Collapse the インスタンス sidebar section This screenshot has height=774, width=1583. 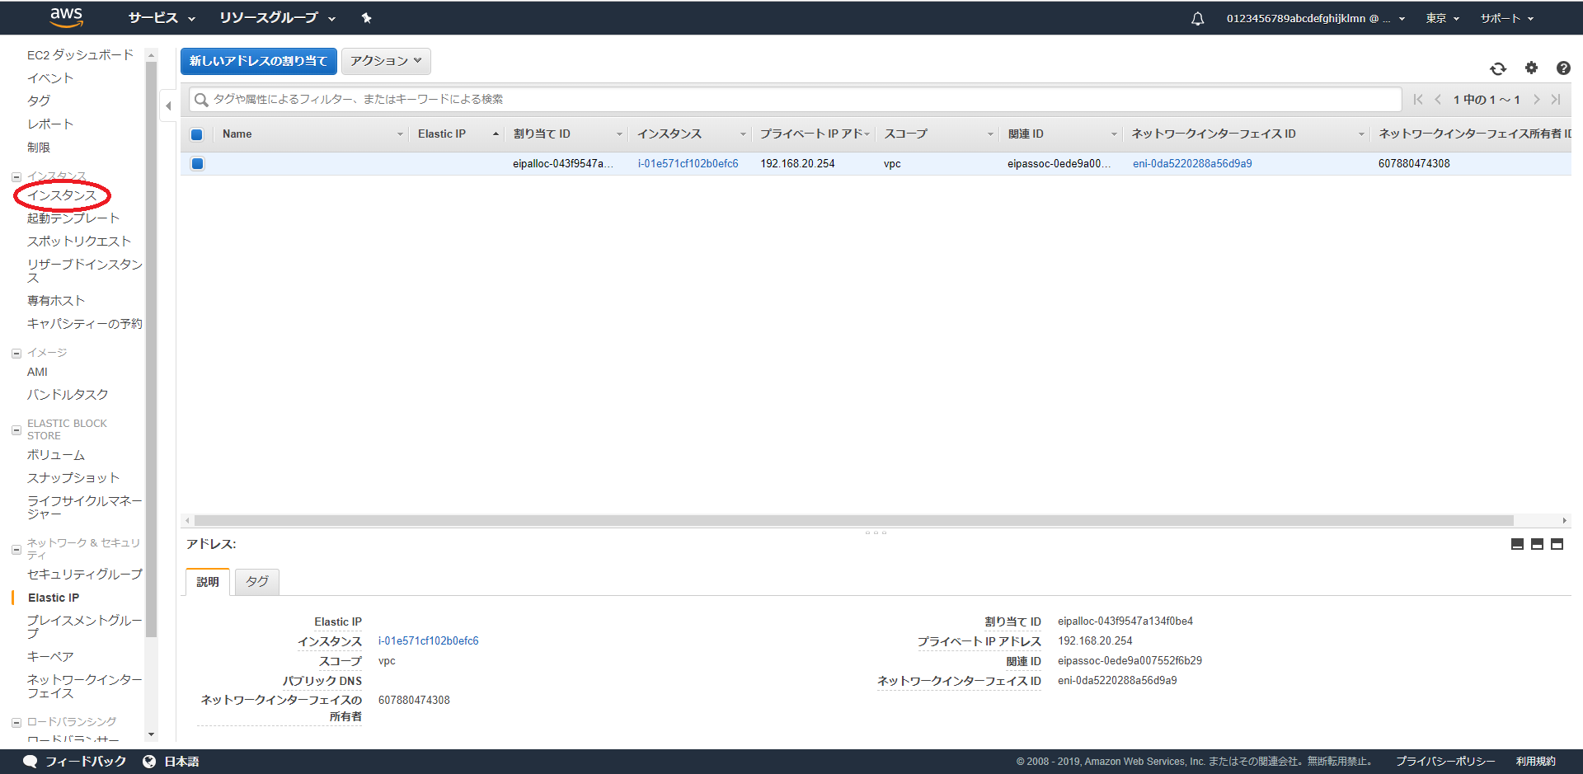click(16, 176)
